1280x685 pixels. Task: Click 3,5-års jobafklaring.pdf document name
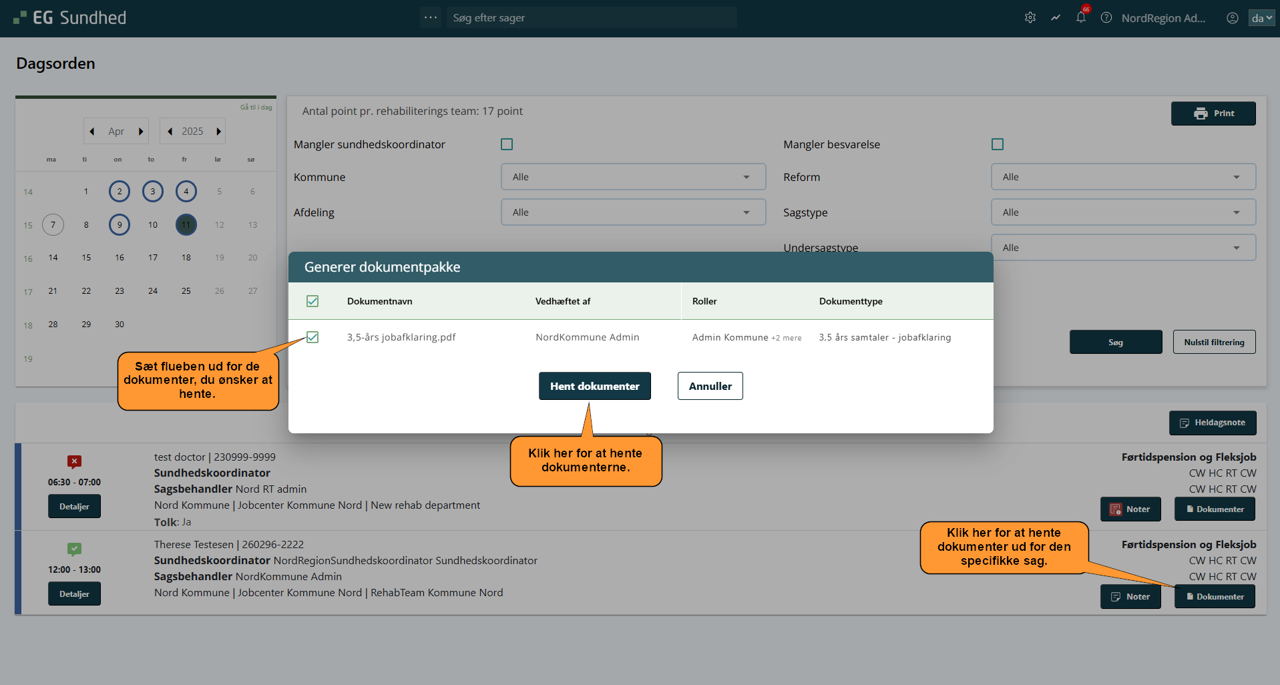pyautogui.click(x=401, y=337)
